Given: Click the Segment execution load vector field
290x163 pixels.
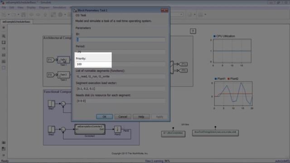Looking at the screenshot, I should 121,89.
